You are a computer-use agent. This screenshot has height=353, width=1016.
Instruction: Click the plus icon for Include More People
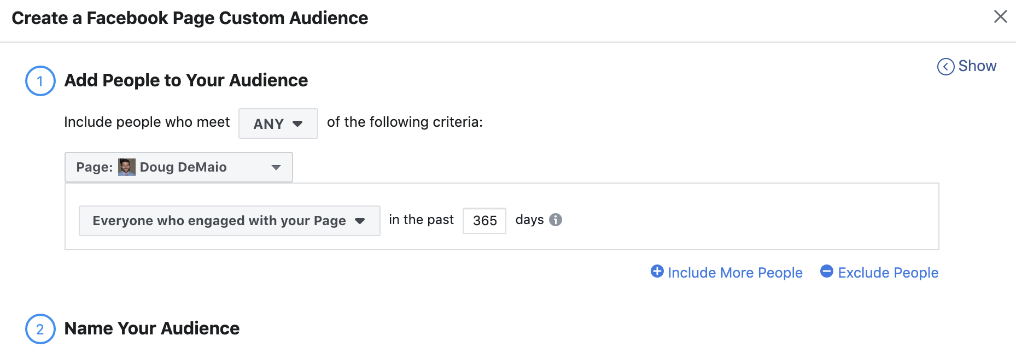[657, 271]
